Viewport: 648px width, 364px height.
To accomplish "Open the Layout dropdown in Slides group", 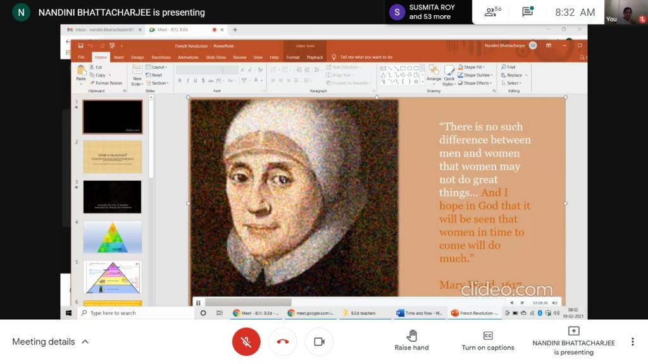I will 158,67.
